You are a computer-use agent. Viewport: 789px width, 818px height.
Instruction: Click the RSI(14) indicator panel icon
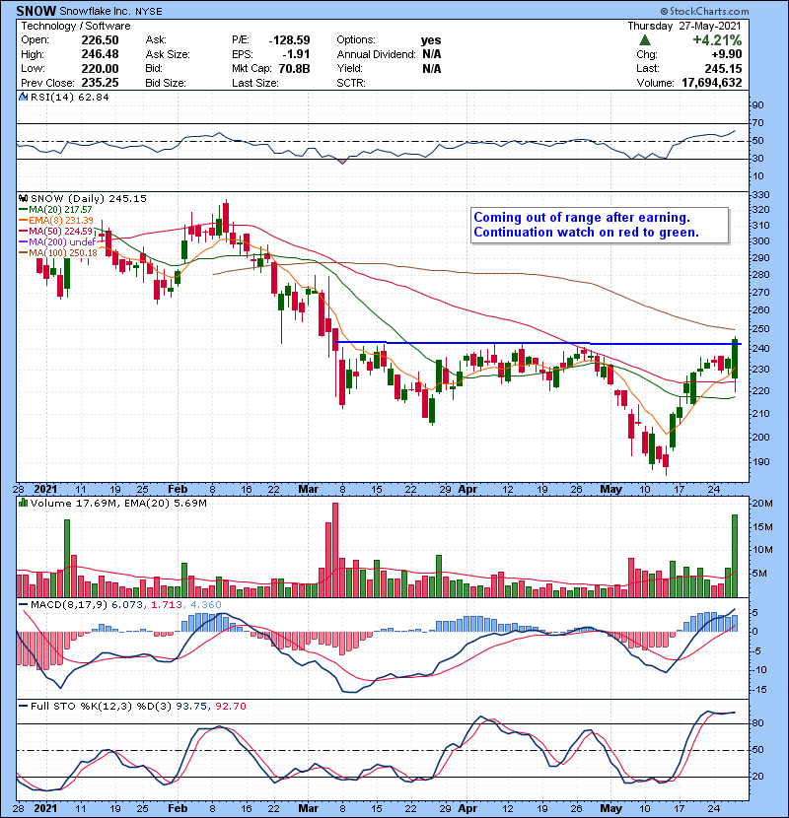click(x=23, y=97)
